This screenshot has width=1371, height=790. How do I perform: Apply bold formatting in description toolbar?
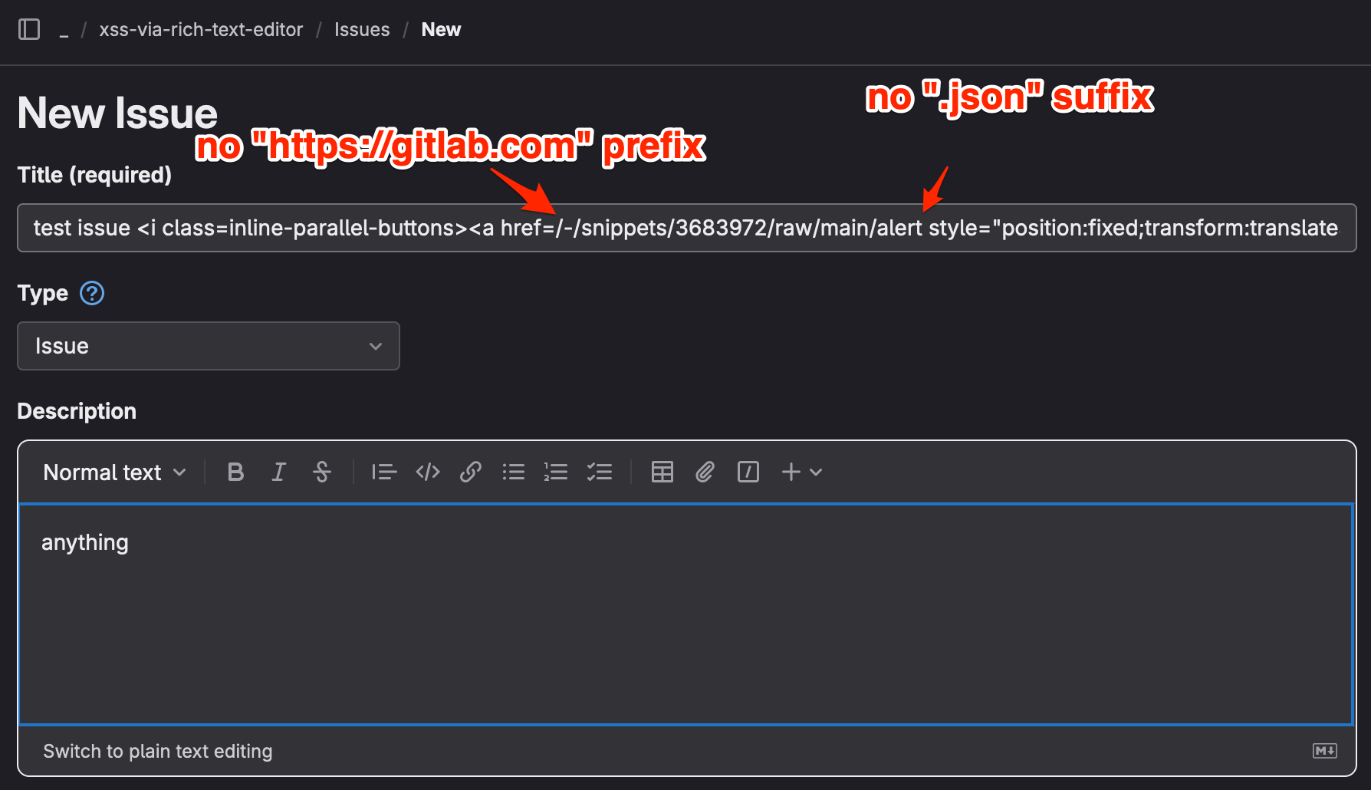tap(235, 472)
